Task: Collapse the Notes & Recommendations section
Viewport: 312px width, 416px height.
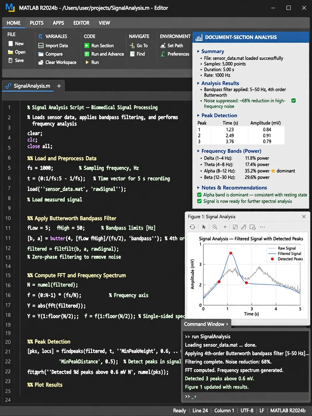Action: (x=198, y=188)
